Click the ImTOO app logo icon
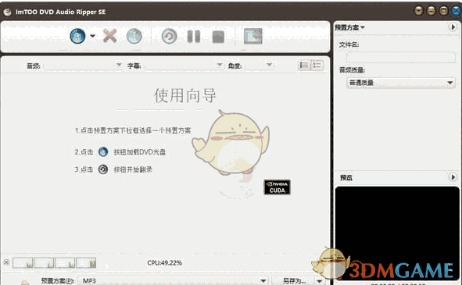This screenshot has width=462, height=285. (x=7, y=12)
